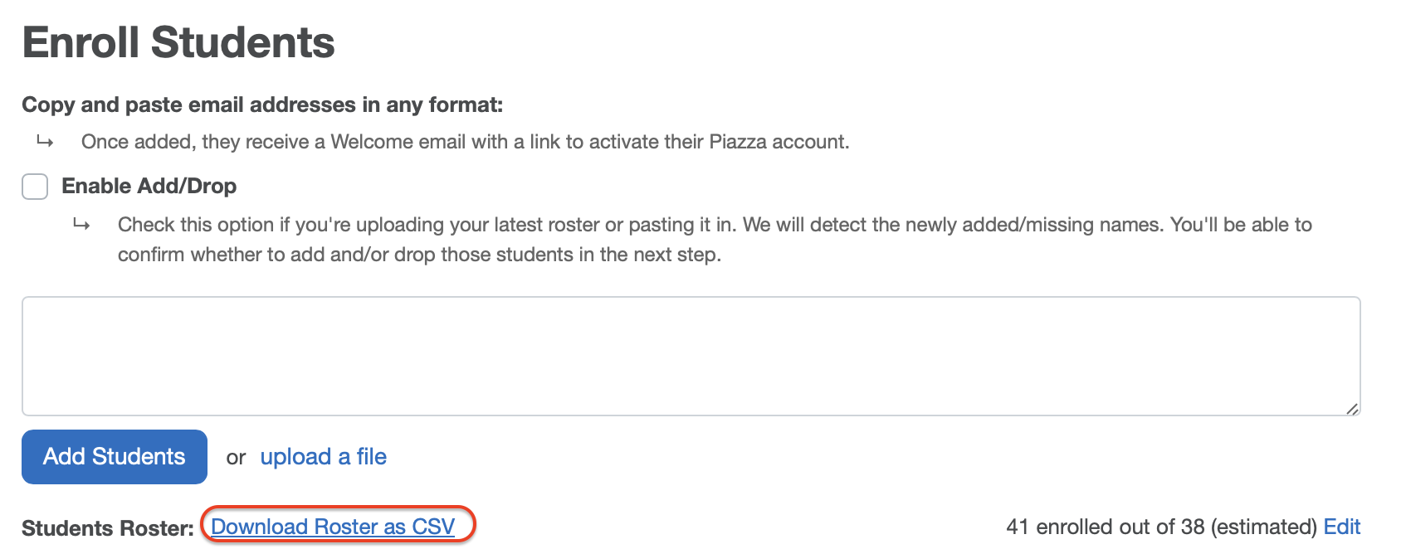Viewport: 1406px width, 549px height.
Task: Click the Welcome email explanation text
Action: (465, 142)
